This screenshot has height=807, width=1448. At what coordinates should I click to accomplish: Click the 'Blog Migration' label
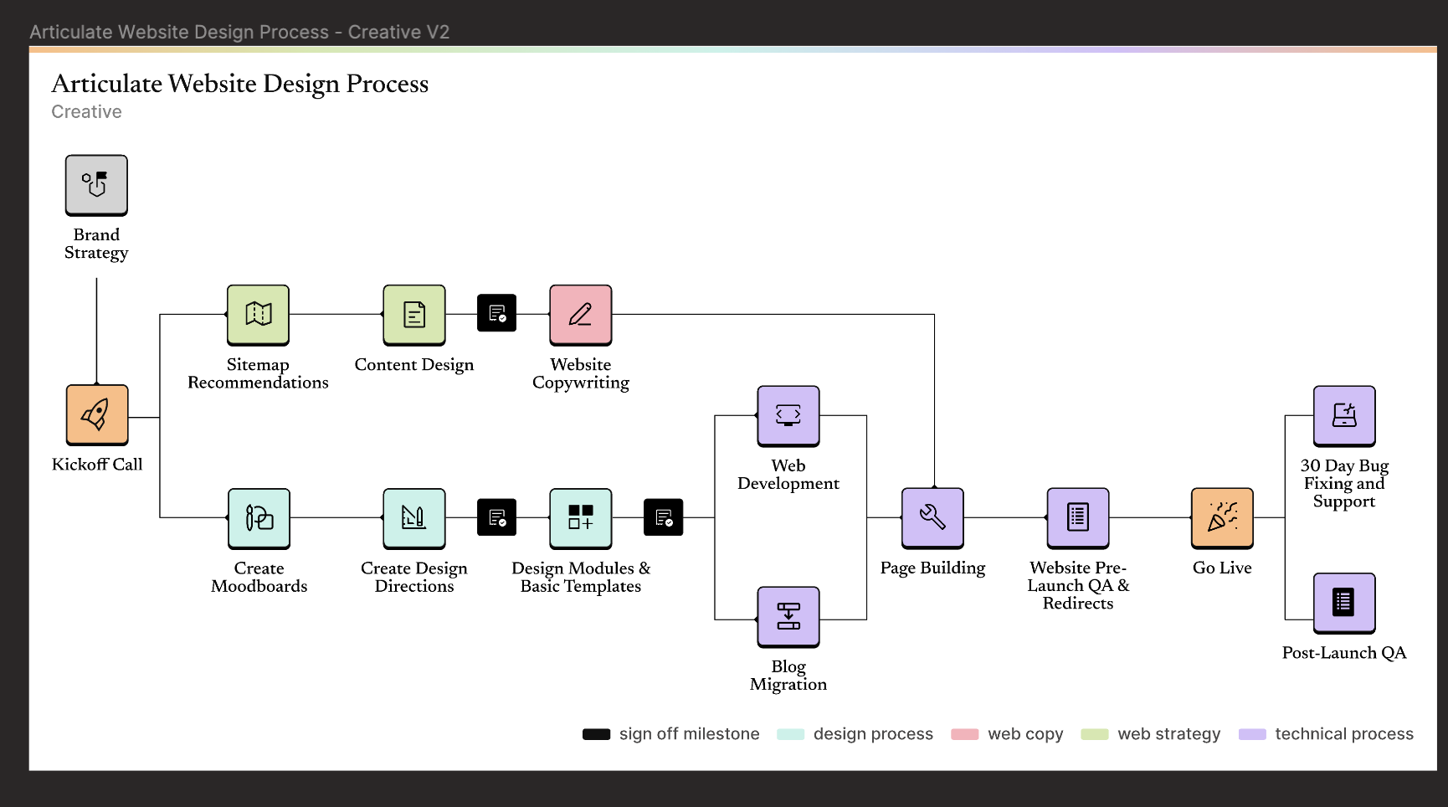point(788,676)
